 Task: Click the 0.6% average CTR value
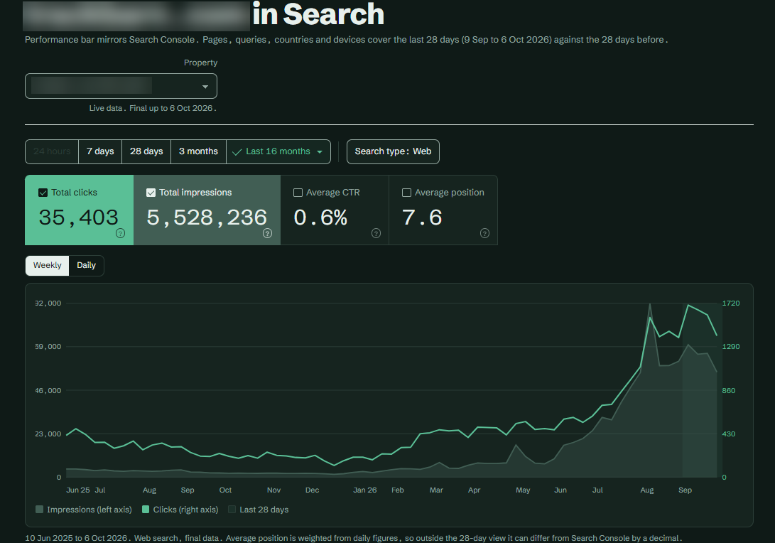(x=320, y=217)
